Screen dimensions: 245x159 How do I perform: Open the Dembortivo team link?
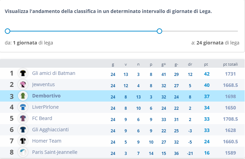click(46, 96)
